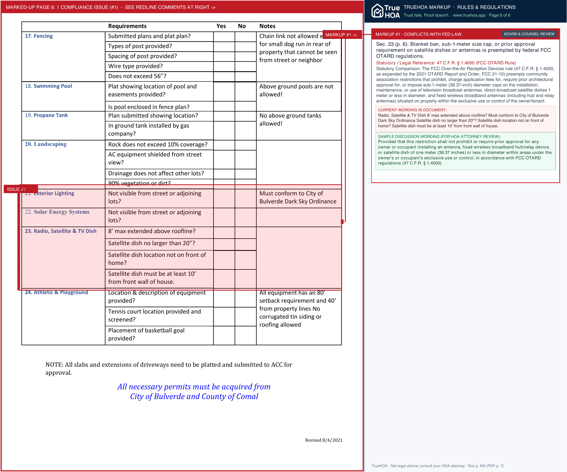Click the Bulverde Dark Sky Ordinance note

[298, 197]
